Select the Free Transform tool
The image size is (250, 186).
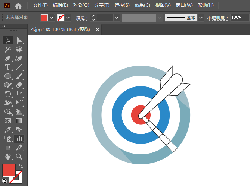point(19,103)
